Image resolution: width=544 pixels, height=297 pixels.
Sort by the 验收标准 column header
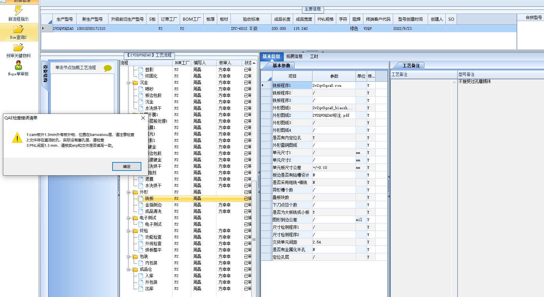point(251,19)
